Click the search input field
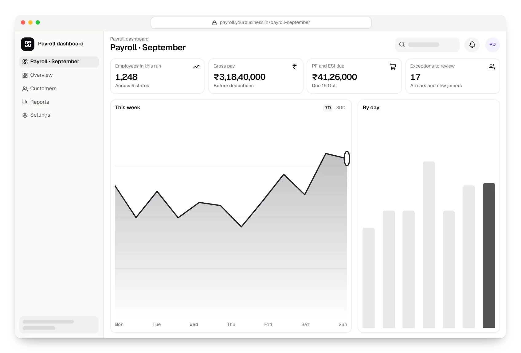521x353 pixels. (427, 45)
